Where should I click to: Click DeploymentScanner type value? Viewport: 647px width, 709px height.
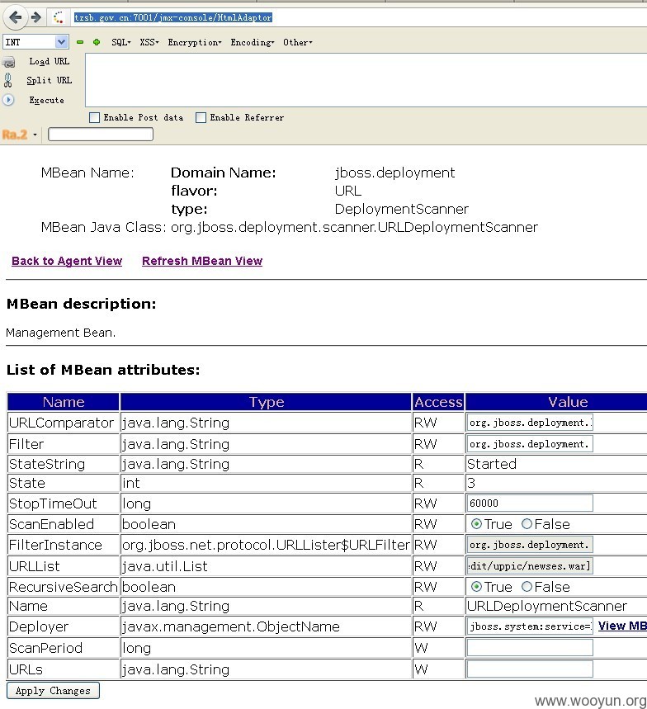click(x=402, y=209)
